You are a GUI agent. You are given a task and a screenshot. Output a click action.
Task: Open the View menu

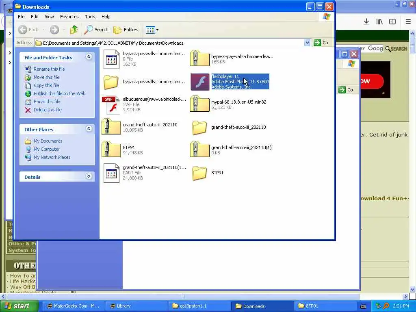49,16
